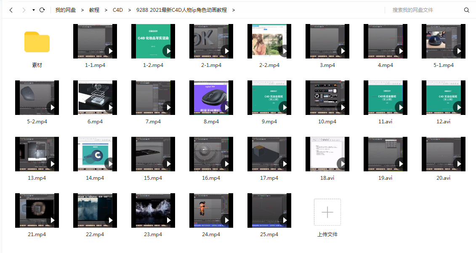476x253 pixels.
Task: Open the 8.mp4 mouse video thumbnail
Action: coord(211,97)
